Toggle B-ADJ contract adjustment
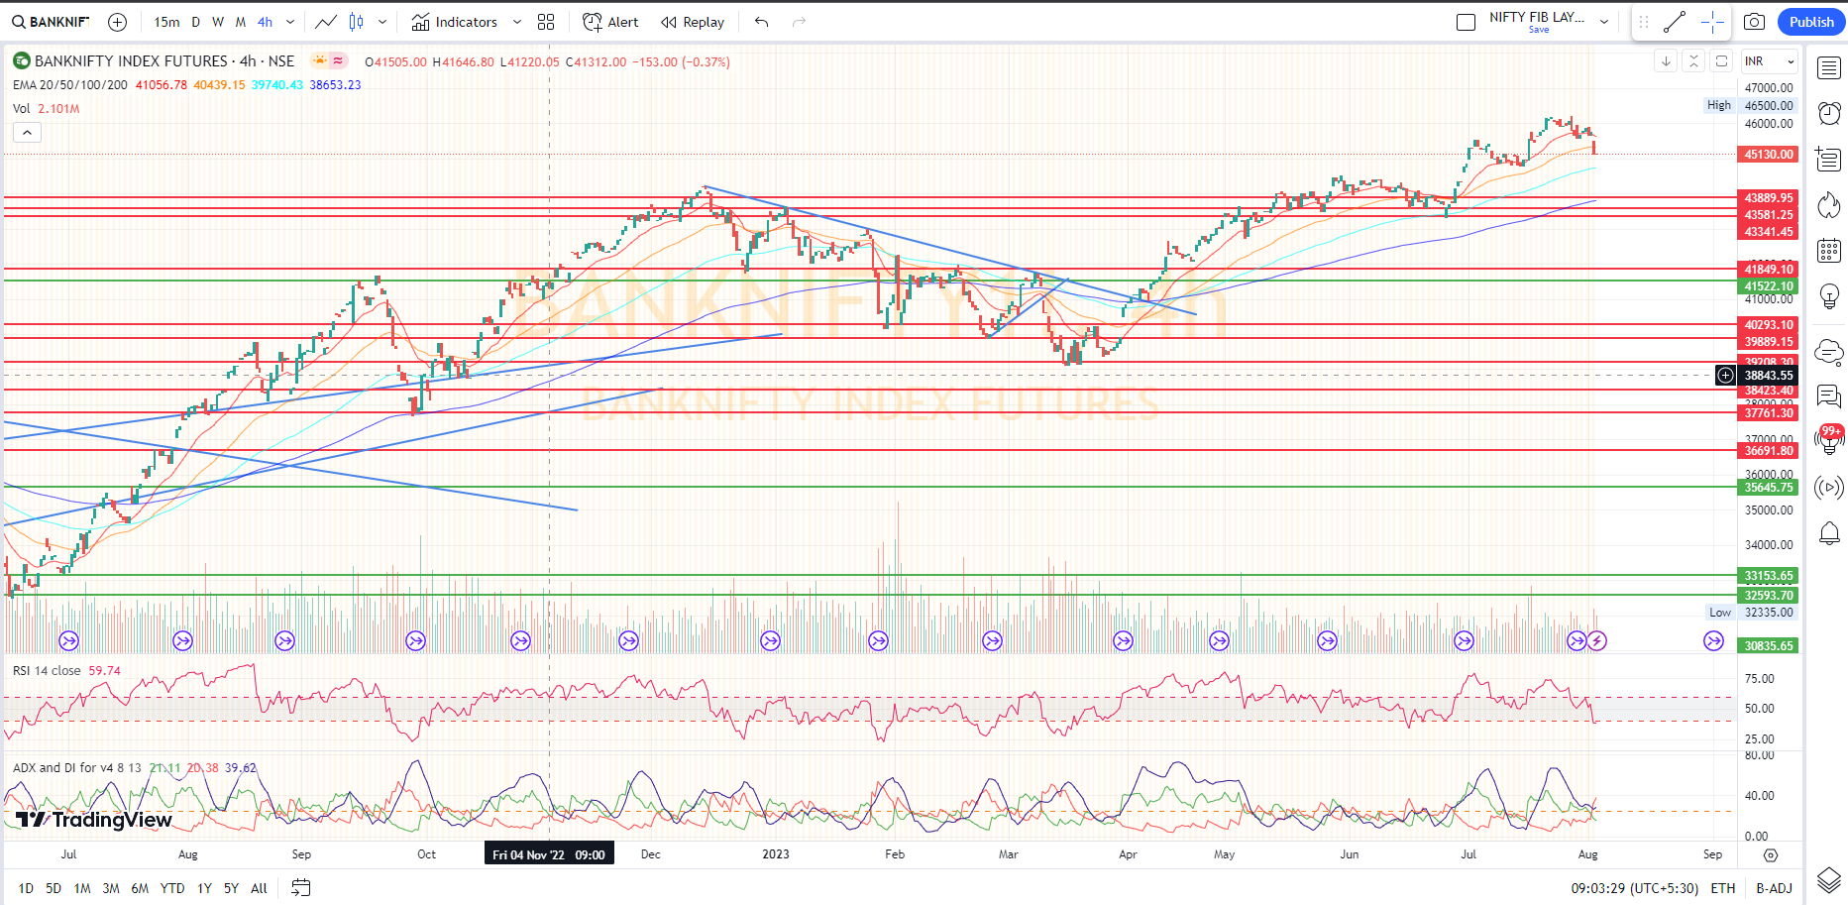The height and width of the screenshot is (905, 1848). [1775, 888]
